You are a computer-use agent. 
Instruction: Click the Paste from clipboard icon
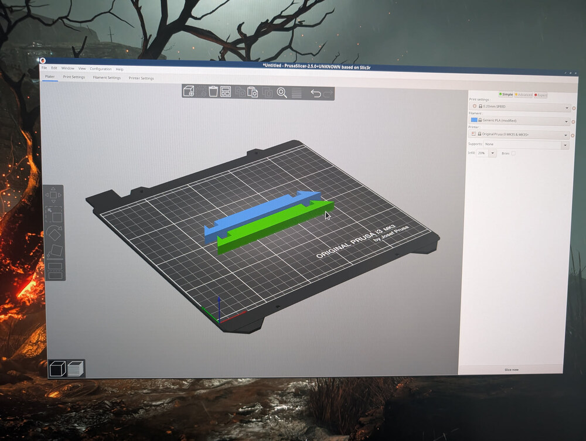pos(253,92)
